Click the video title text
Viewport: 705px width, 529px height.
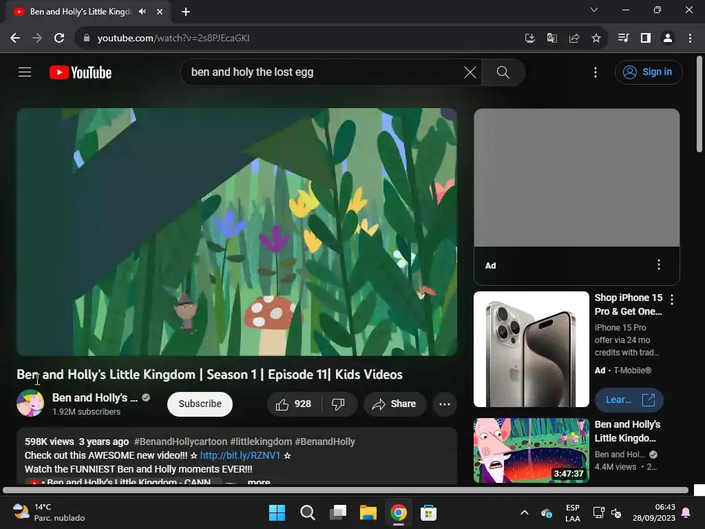click(209, 375)
